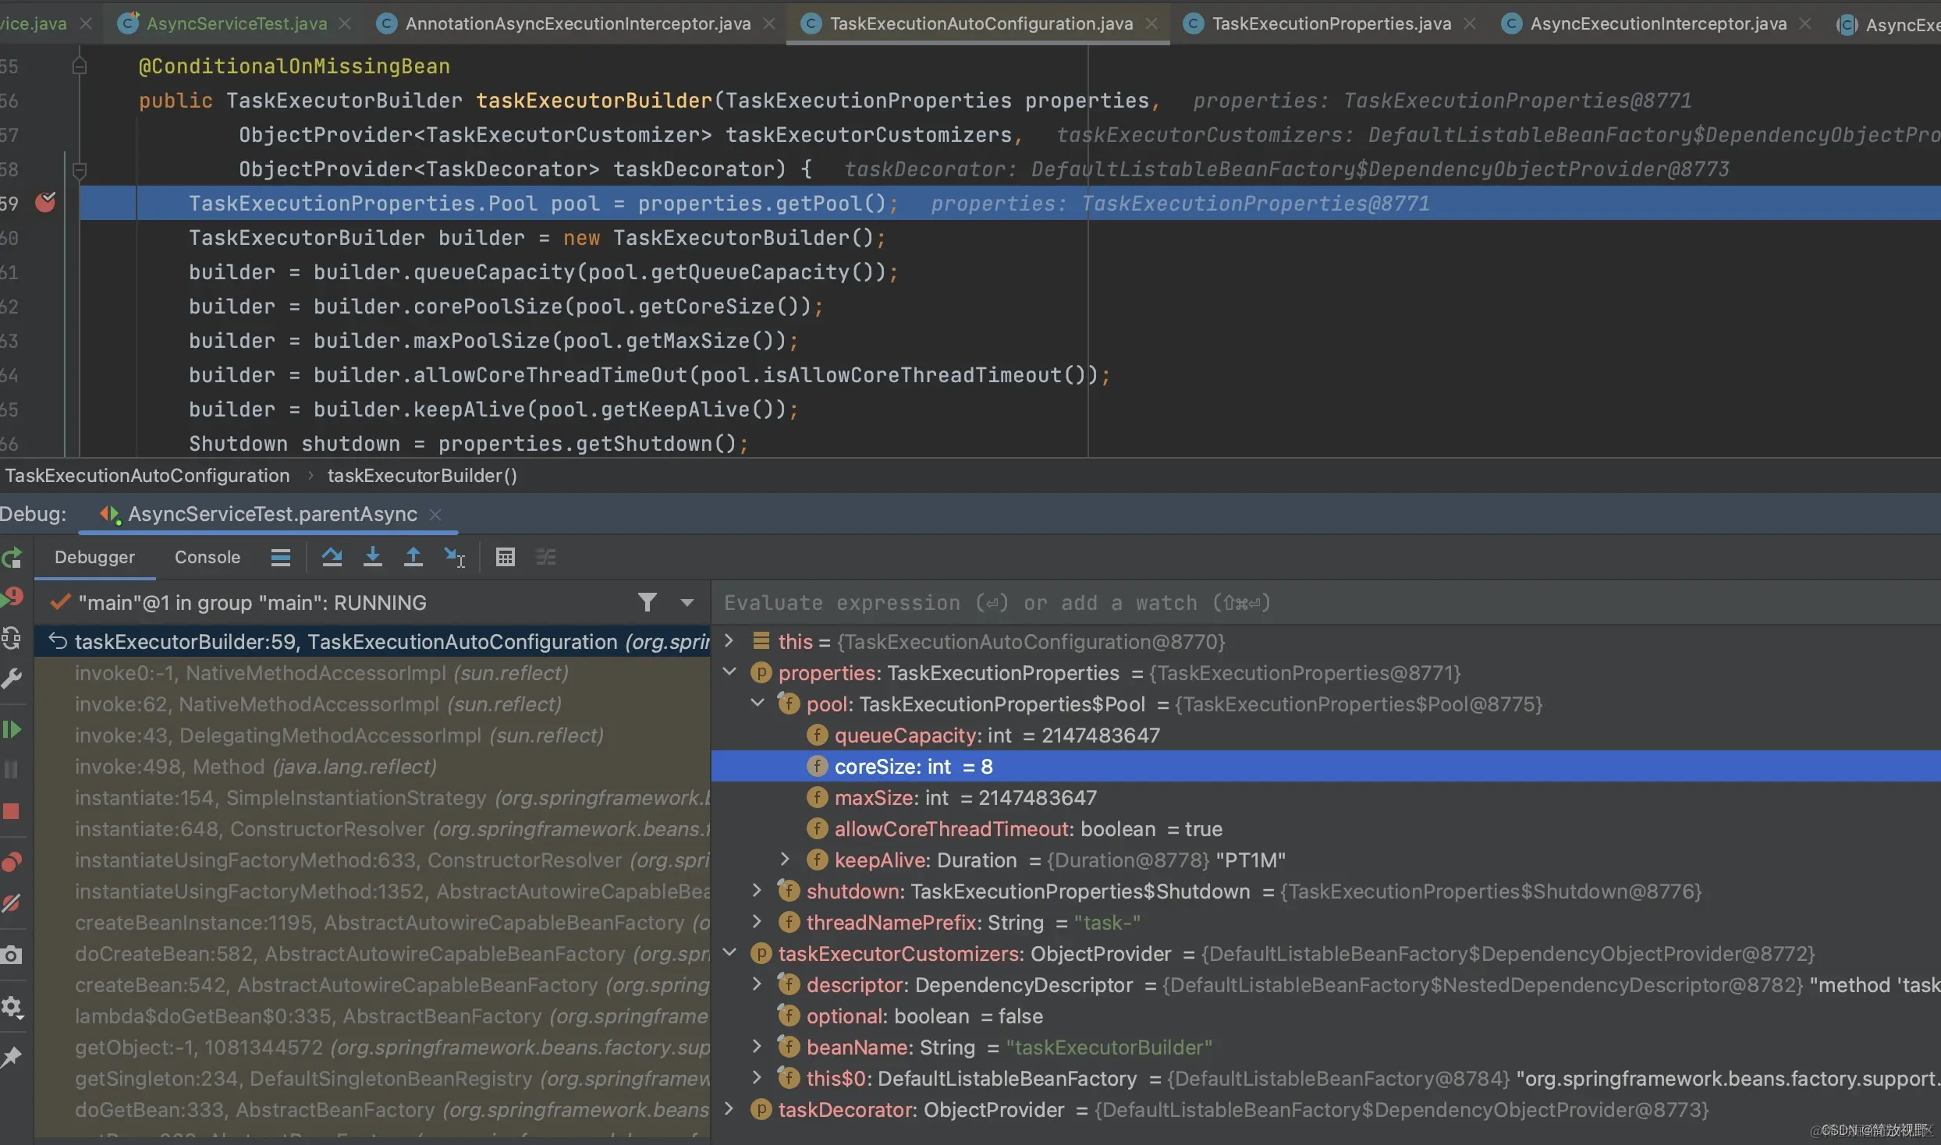This screenshot has height=1145, width=1941.
Task: Click the taskExecutorBuilder() breadcrumb
Action: pos(422,475)
